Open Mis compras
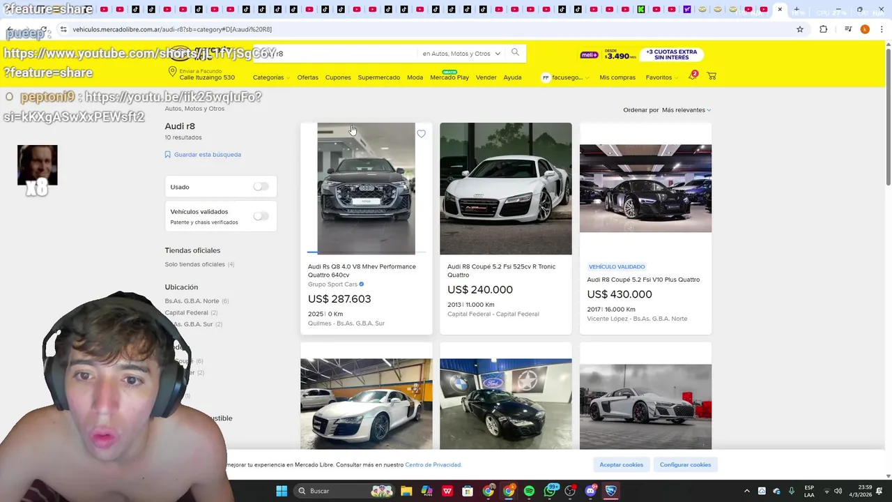 tap(617, 77)
